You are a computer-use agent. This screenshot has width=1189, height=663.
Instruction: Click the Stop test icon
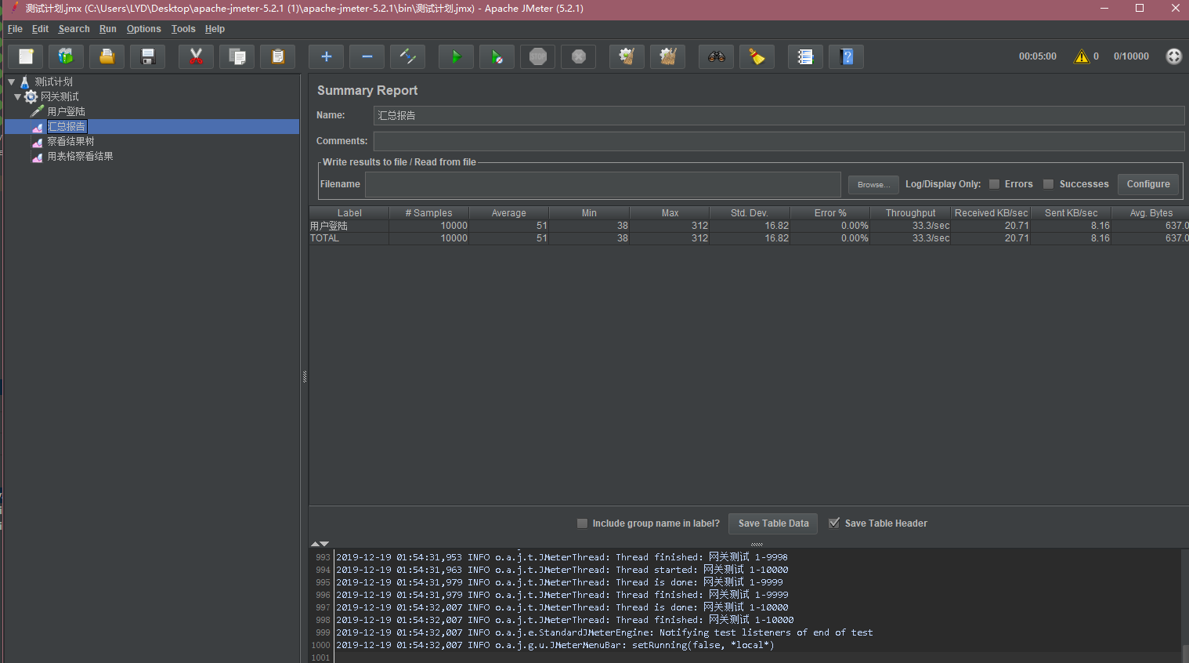(x=538, y=56)
